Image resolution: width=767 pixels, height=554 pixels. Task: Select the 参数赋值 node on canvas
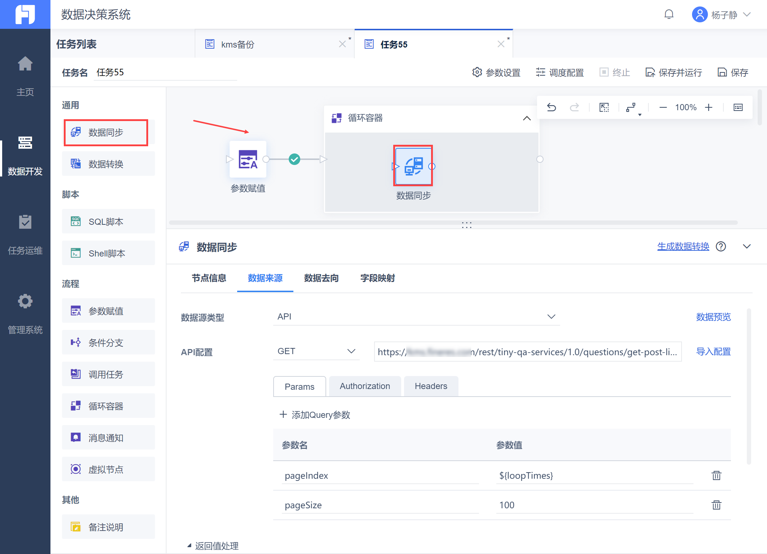[x=248, y=160]
